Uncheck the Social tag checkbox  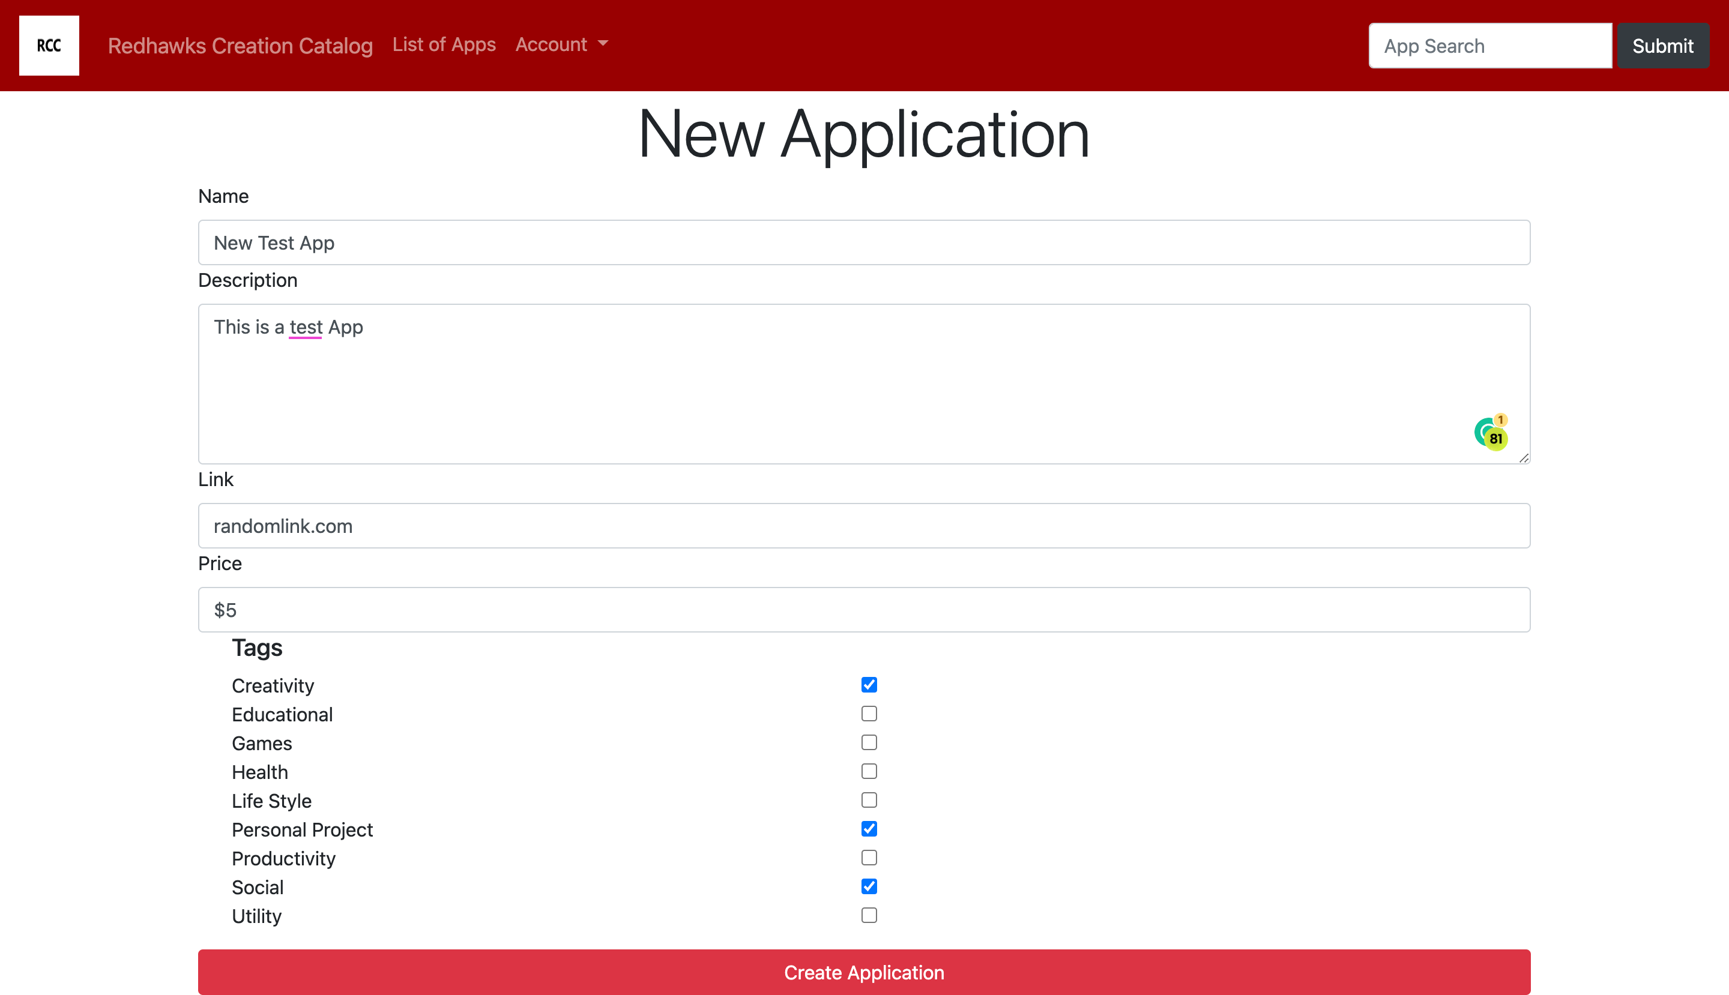pos(869,886)
